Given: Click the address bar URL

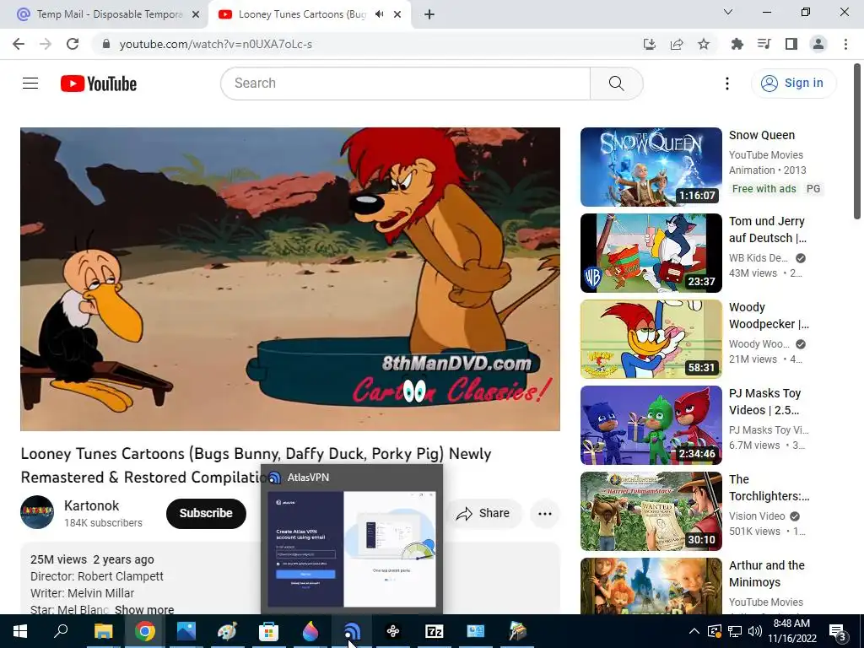Looking at the screenshot, I should [215, 44].
